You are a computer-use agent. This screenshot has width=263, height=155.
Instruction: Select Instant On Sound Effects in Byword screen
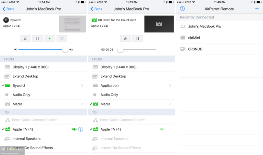point(43,148)
